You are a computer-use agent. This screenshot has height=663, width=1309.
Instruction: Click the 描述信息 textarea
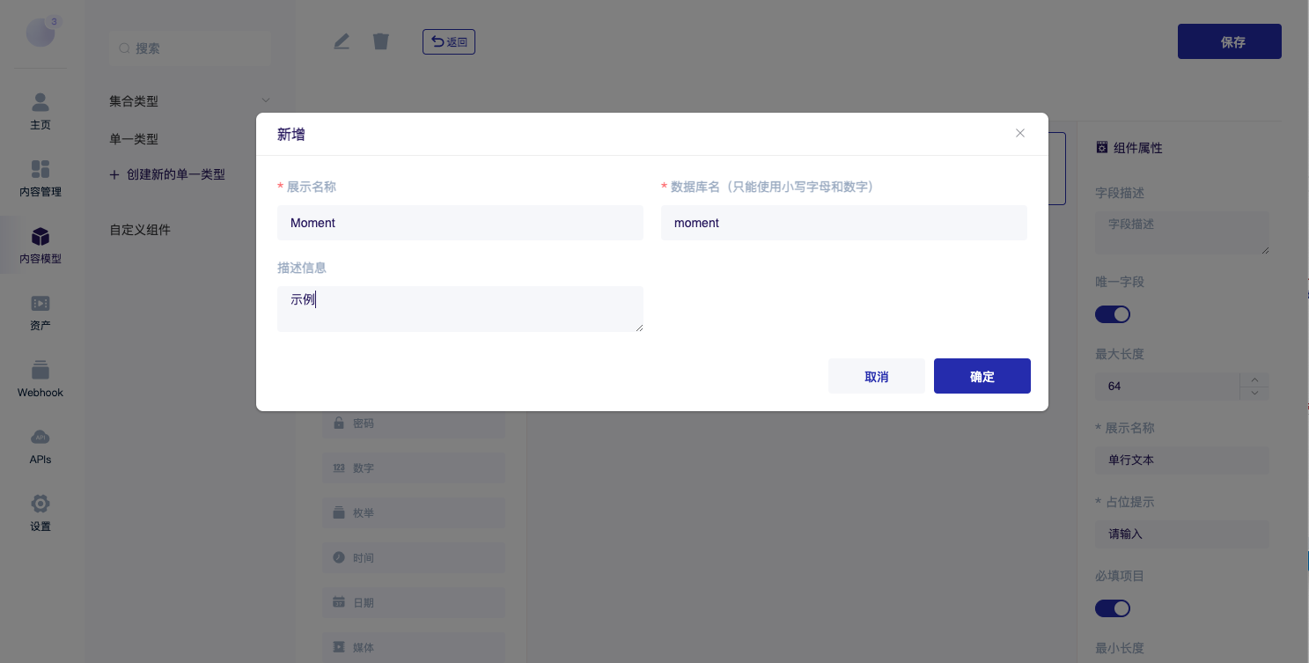tap(460, 309)
